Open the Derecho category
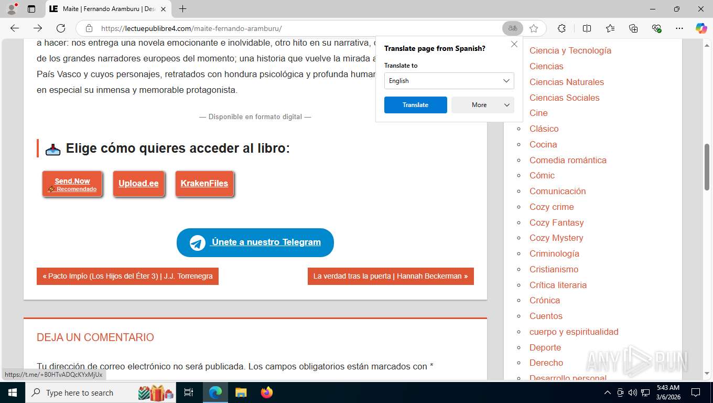The height and width of the screenshot is (403, 713). pyautogui.click(x=546, y=363)
